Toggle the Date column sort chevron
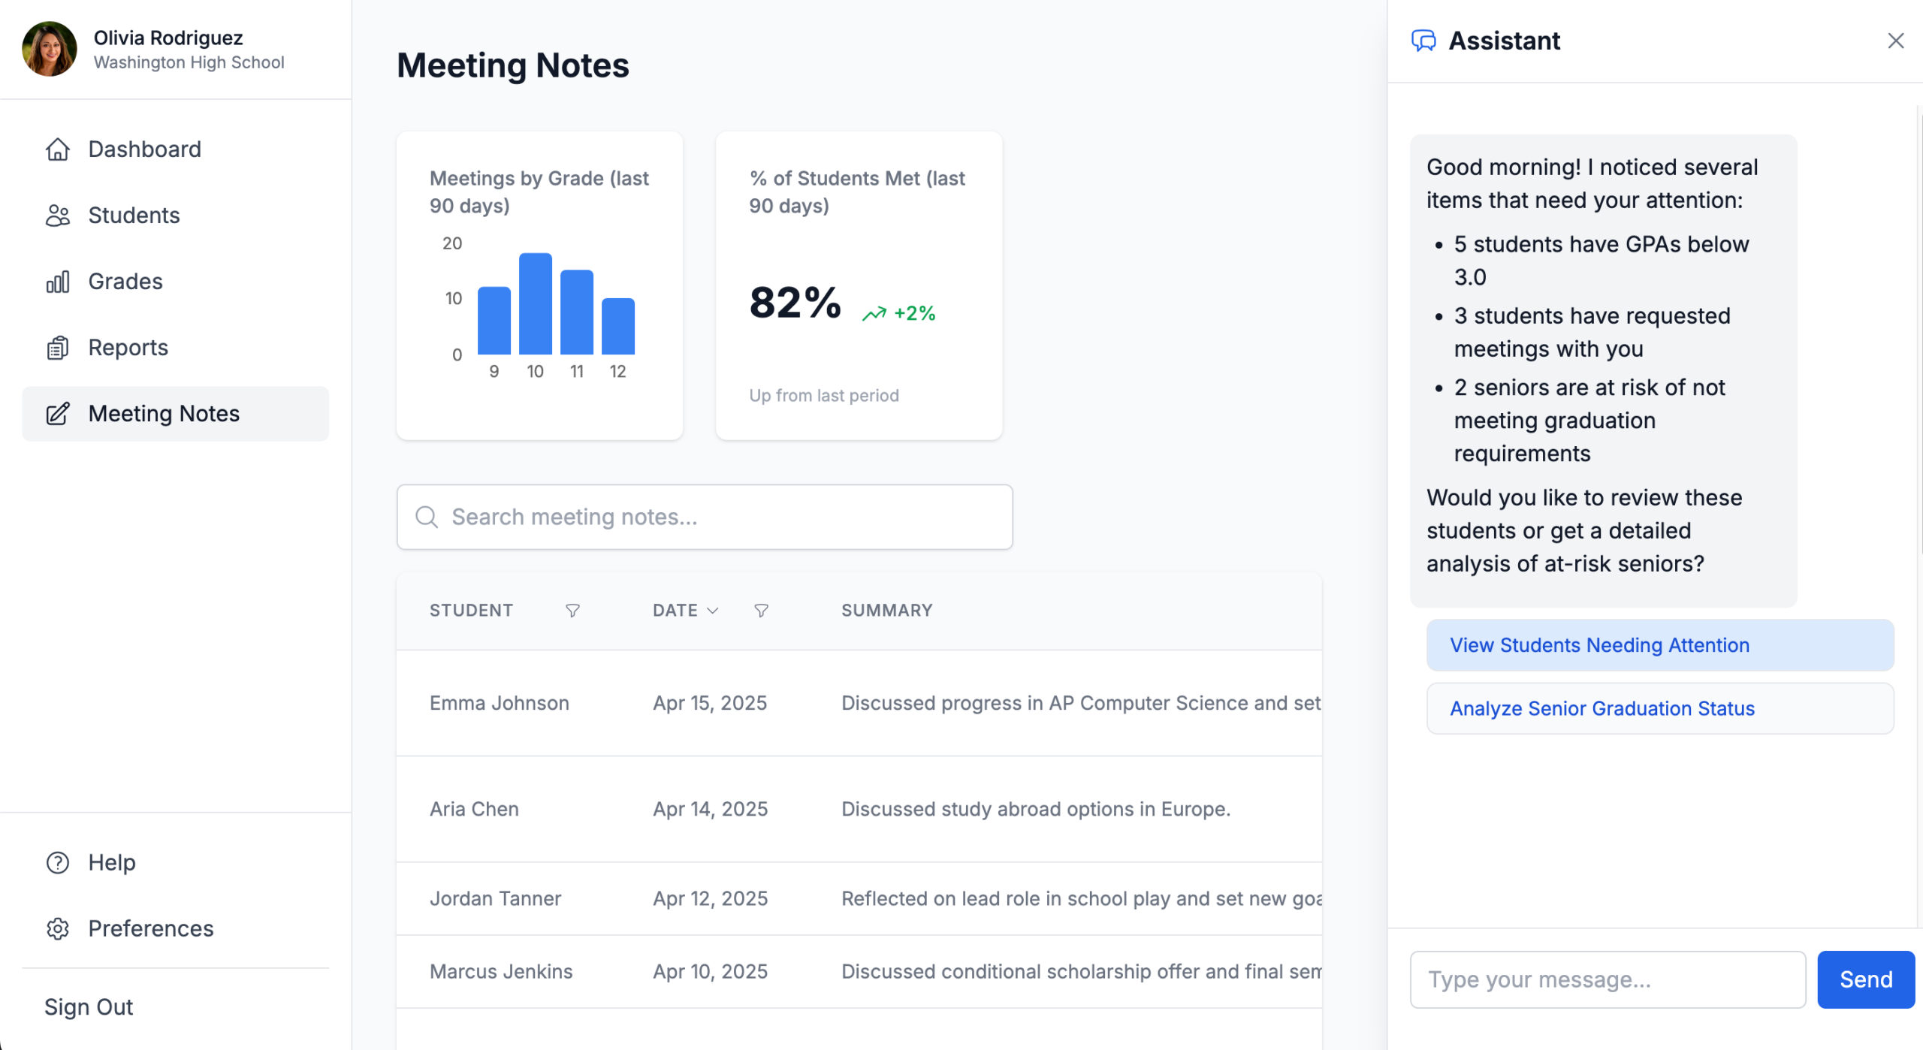Screen dimensions: 1923x1050 coord(713,611)
